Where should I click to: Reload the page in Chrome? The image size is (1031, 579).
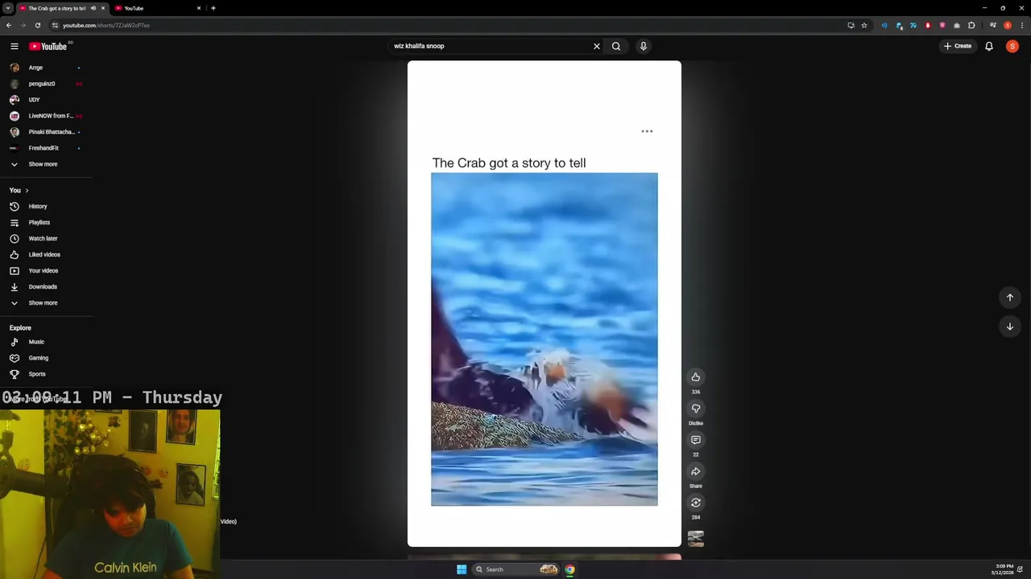pyautogui.click(x=37, y=25)
